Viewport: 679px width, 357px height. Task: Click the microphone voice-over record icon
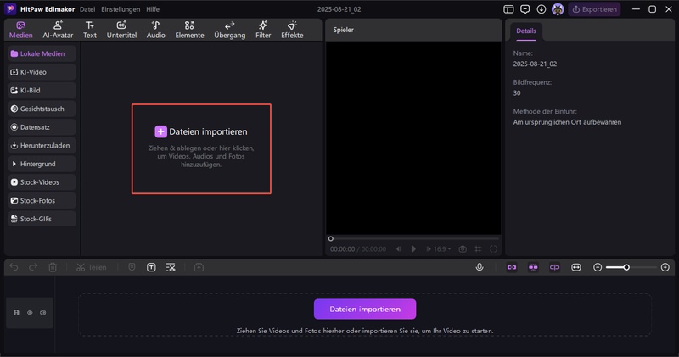coord(480,267)
